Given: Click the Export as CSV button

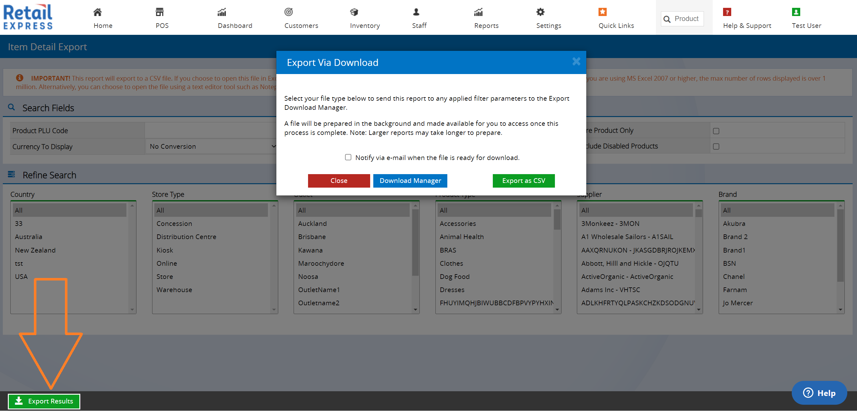Looking at the screenshot, I should pos(524,181).
